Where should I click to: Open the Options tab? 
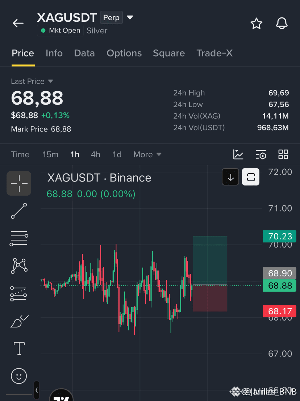click(x=124, y=53)
